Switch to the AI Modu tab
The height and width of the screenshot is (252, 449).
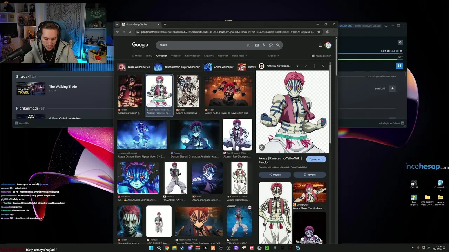click(x=137, y=56)
